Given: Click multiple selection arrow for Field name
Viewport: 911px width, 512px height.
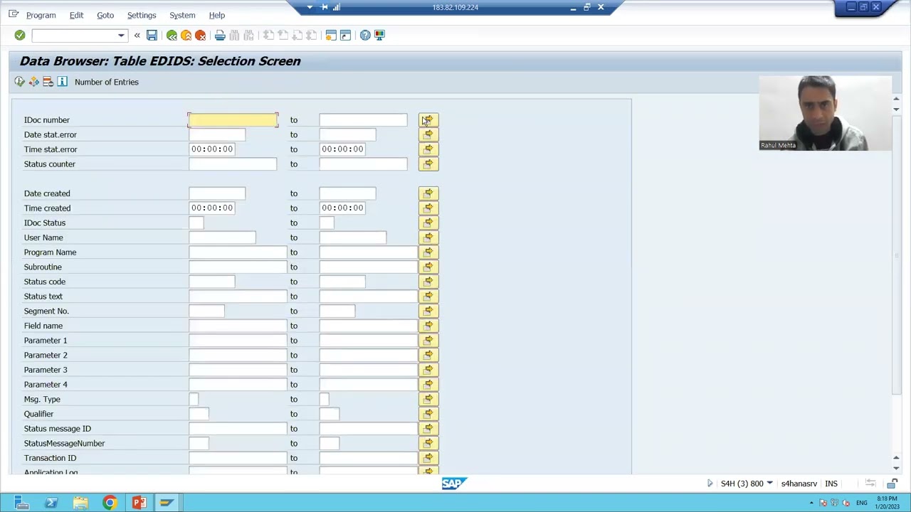Looking at the screenshot, I should tap(428, 326).
